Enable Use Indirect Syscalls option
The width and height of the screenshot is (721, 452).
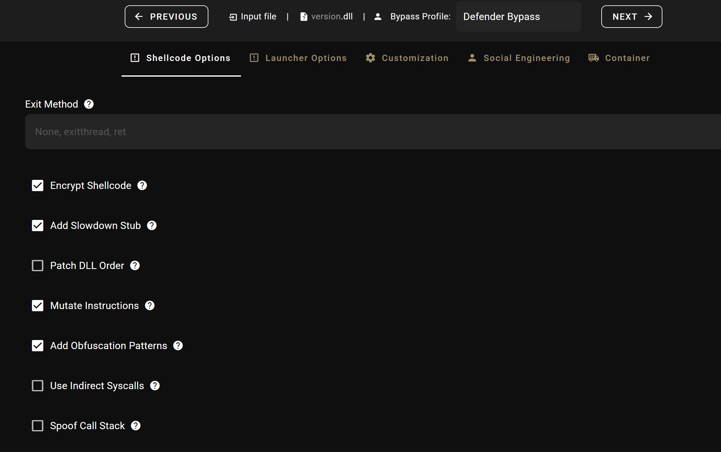[x=38, y=386]
